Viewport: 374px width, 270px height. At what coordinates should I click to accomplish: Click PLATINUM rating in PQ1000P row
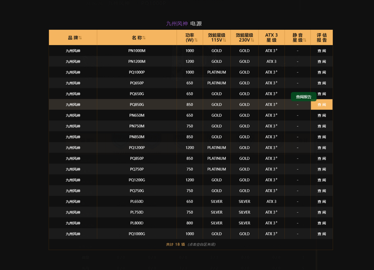[x=217, y=72]
